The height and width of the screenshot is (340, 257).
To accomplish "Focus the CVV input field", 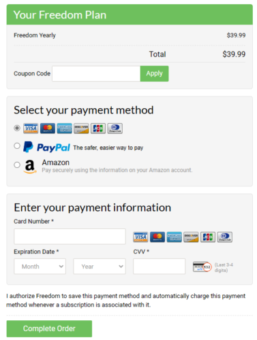I will coord(160,267).
